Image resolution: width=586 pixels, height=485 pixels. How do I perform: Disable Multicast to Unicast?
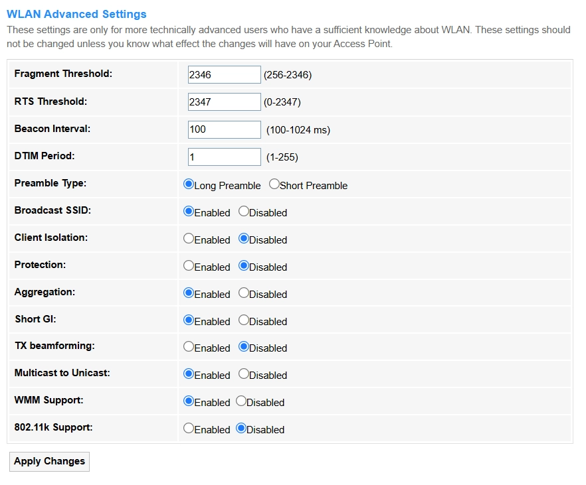244,374
